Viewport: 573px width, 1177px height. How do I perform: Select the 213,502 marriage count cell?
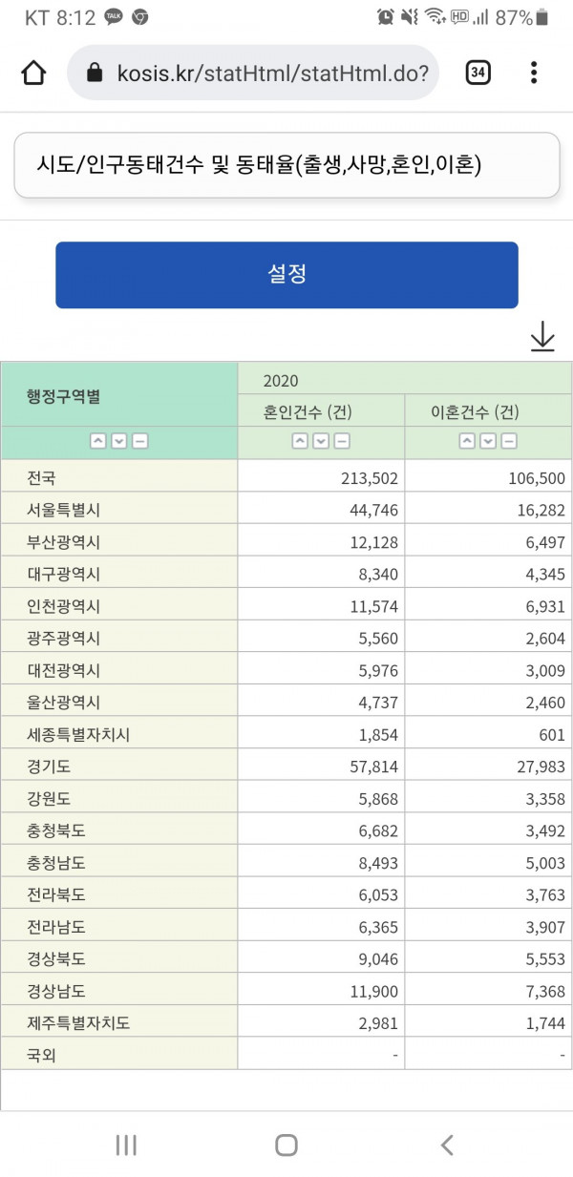[x=322, y=476]
